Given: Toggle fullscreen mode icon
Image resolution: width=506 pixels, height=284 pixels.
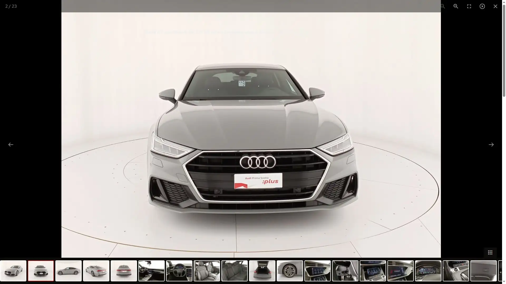Looking at the screenshot, I should pos(469,6).
